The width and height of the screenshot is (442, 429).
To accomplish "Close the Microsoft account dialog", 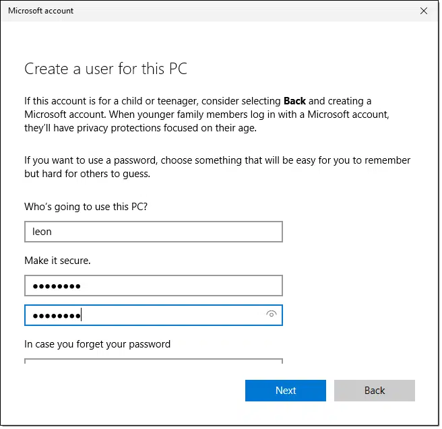I will pyautogui.click(x=424, y=11).
